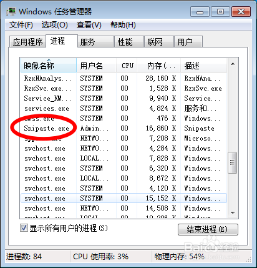Click the 28,160 K memory cell

point(161,78)
